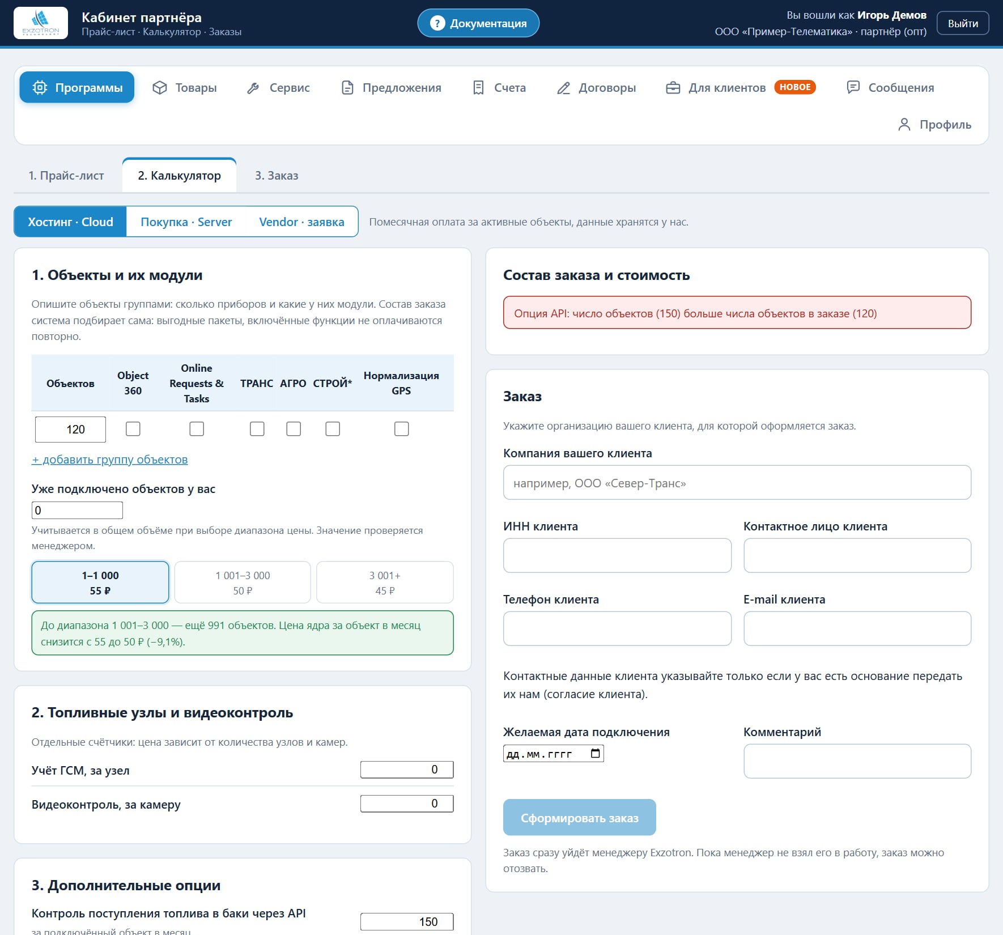Click the Профиль person icon

click(904, 125)
